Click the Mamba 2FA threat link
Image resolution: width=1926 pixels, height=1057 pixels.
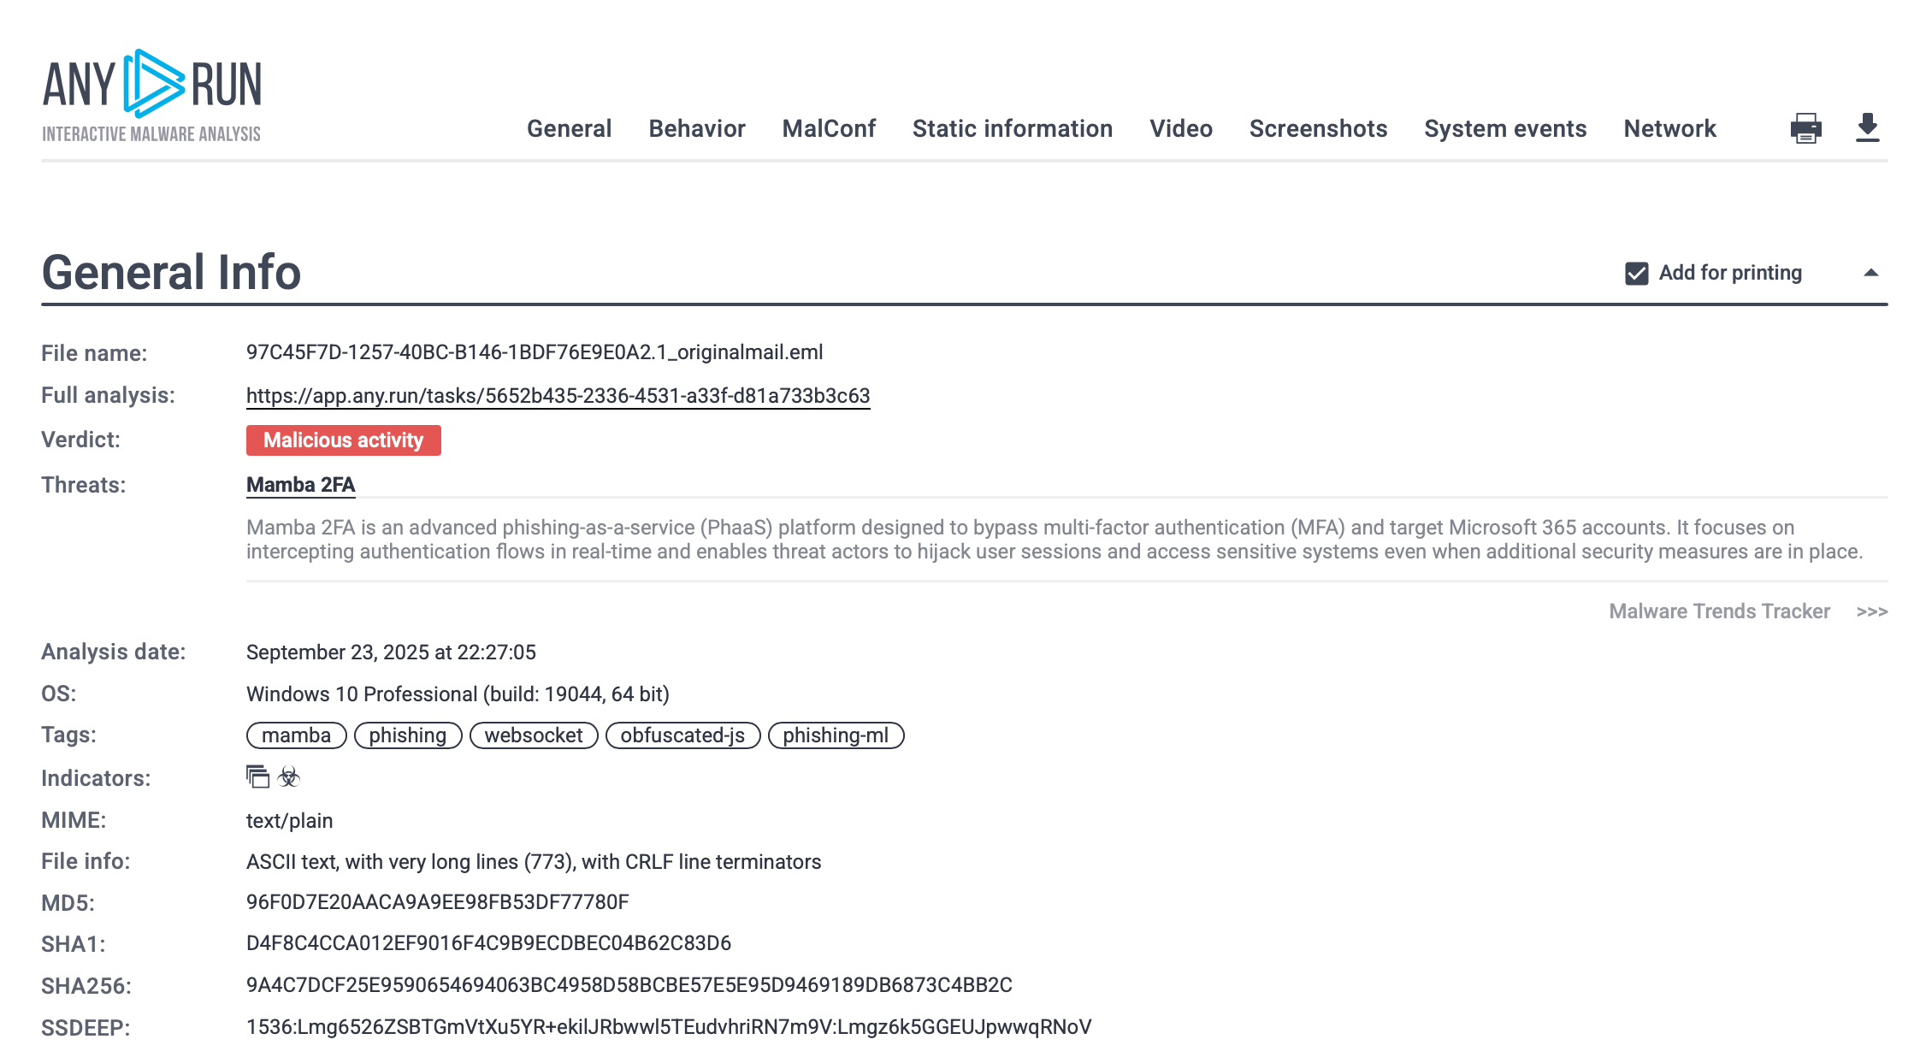click(300, 485)
